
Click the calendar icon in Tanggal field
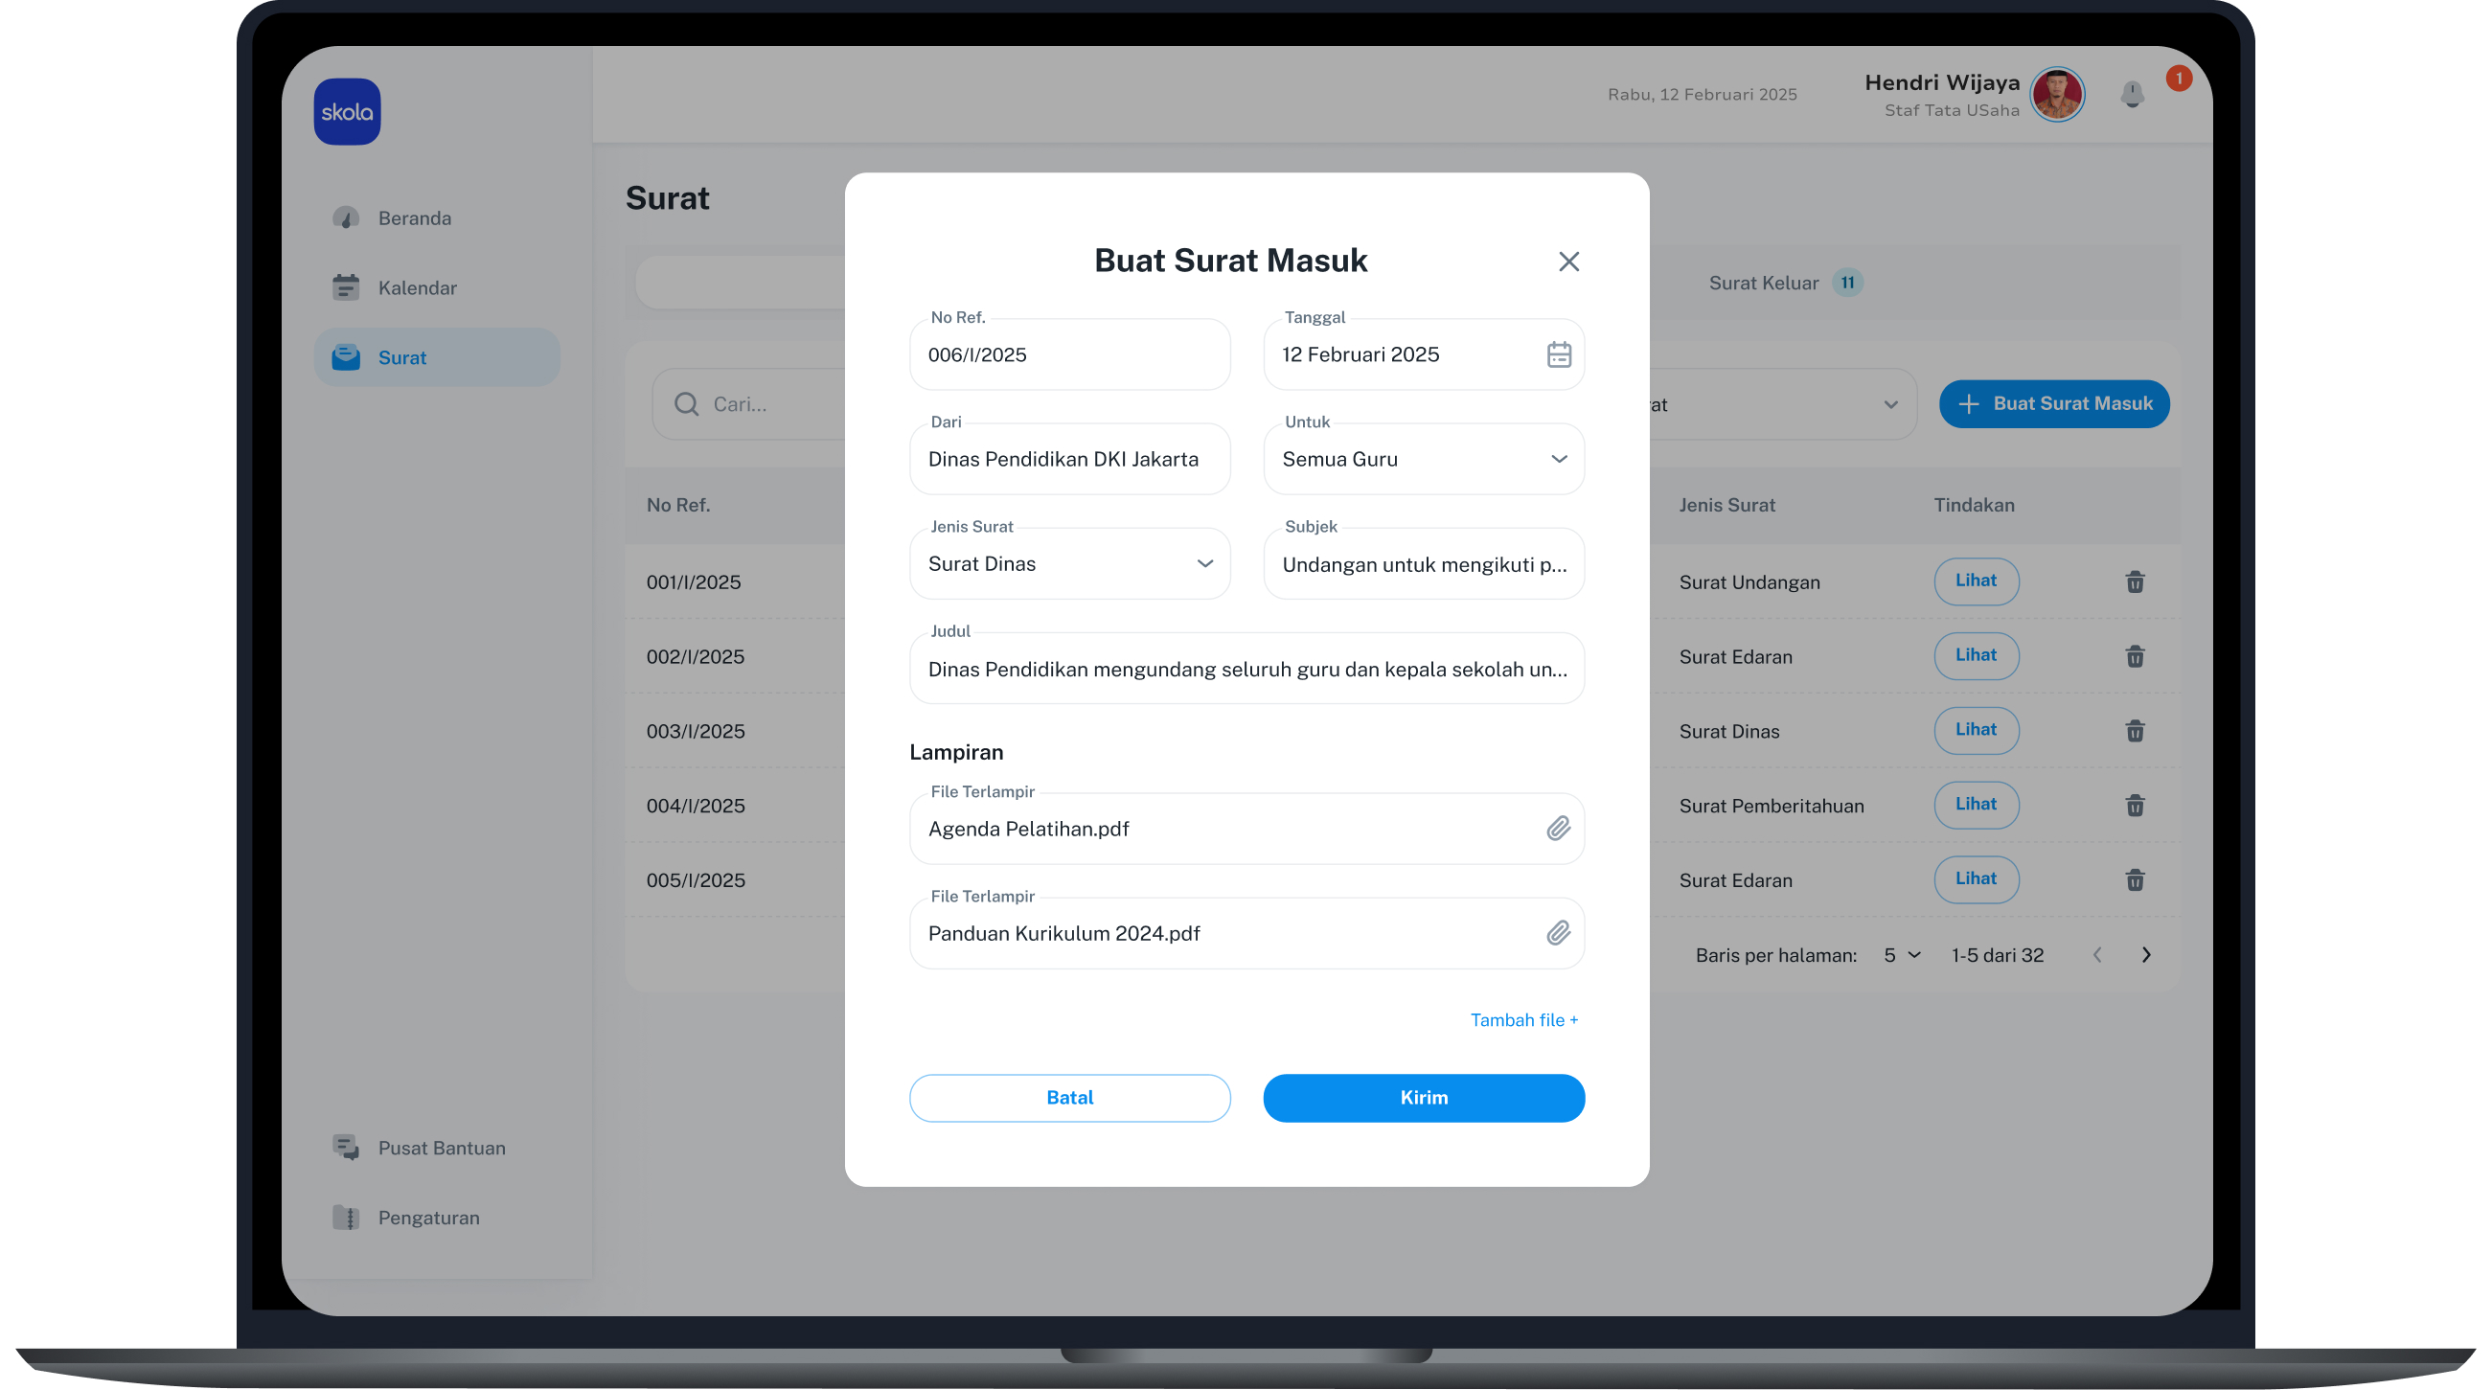tap(1558, 354)
